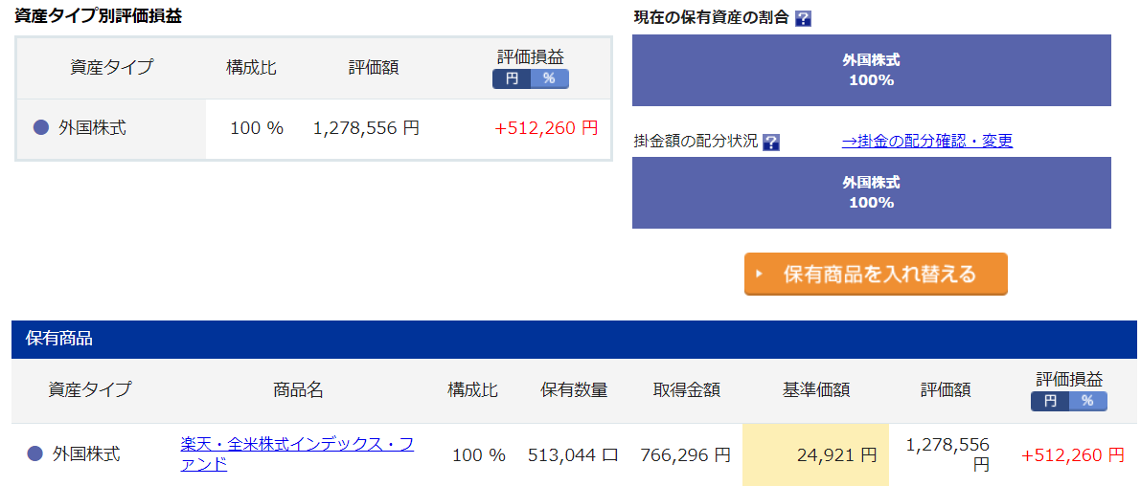Click the 保有商品を入れ替える button
The height and width of the screenshot is (486, 1141).
(876, 274)
